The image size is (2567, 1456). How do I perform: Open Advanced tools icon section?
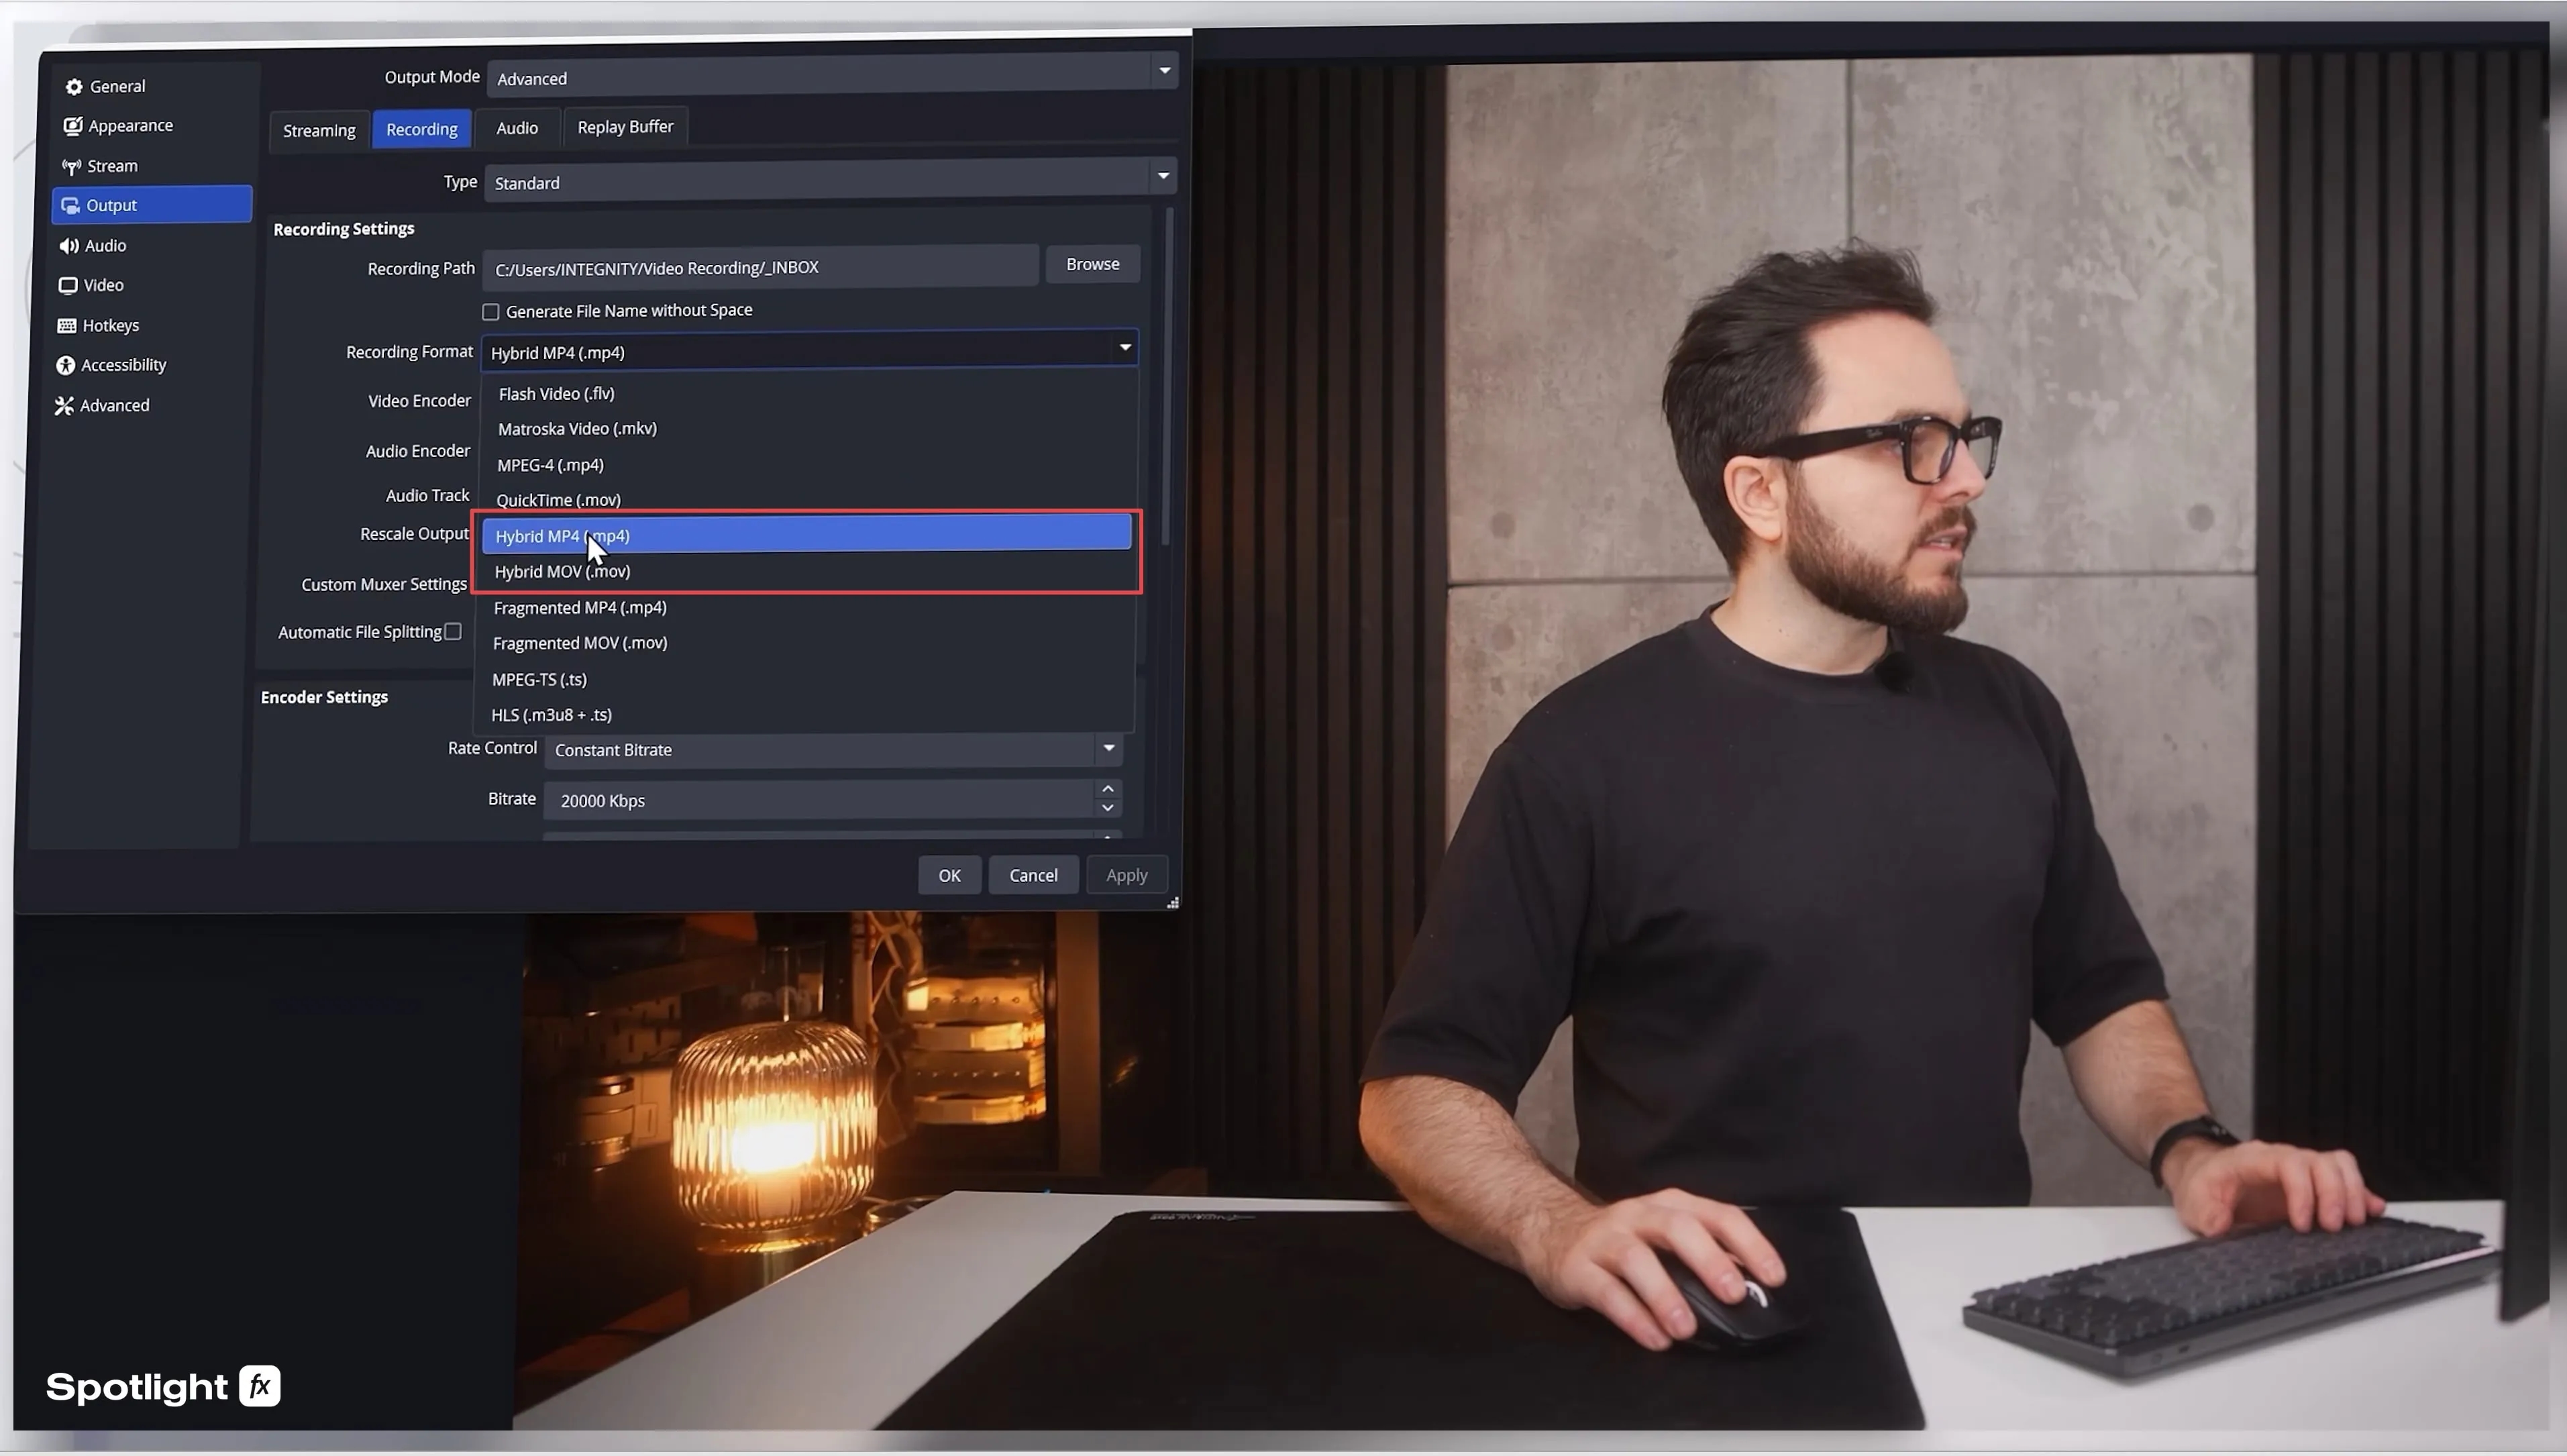[64, 406]
